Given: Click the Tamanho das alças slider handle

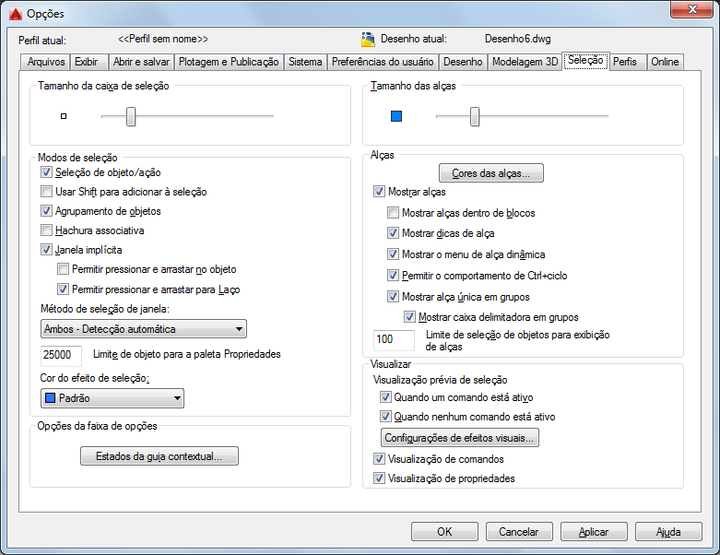Looking at the screenshot, I should pyautogui.click(x=475, y=116).
